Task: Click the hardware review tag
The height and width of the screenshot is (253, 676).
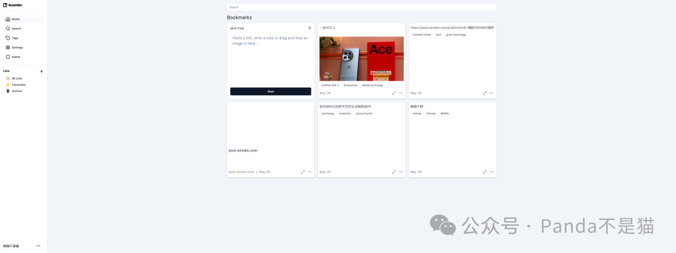Action: (x=422, y=34)
